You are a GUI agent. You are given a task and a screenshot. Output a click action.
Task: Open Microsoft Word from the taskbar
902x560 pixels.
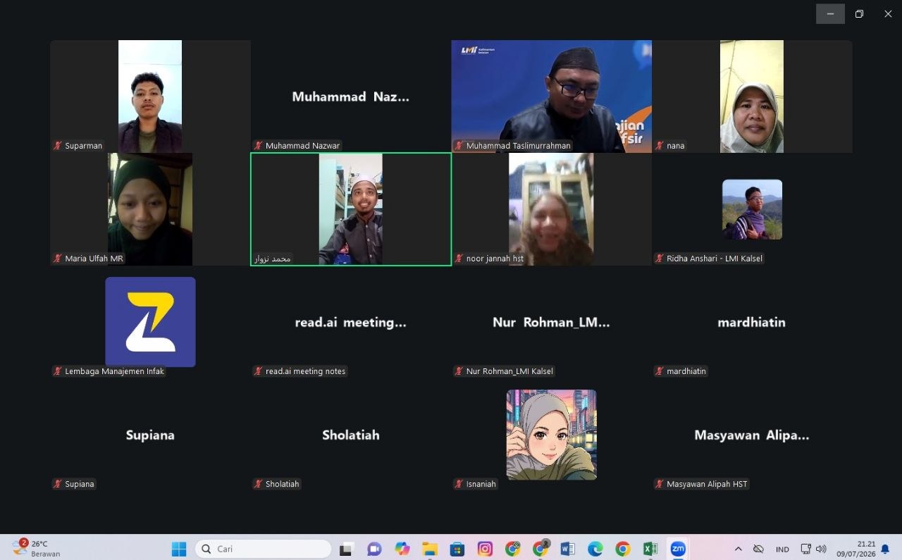[568, 549]
